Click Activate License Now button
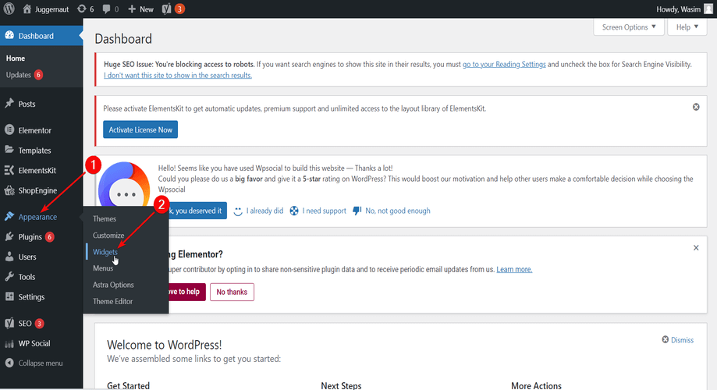 coord(140,129)
